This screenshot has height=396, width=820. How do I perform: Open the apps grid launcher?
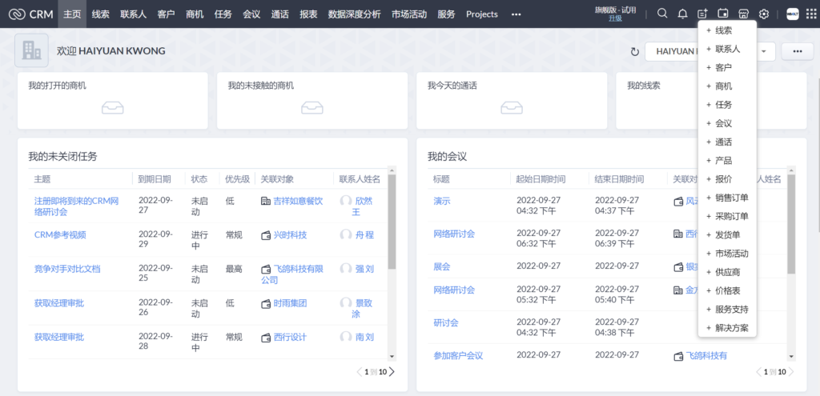pos(811,14)
